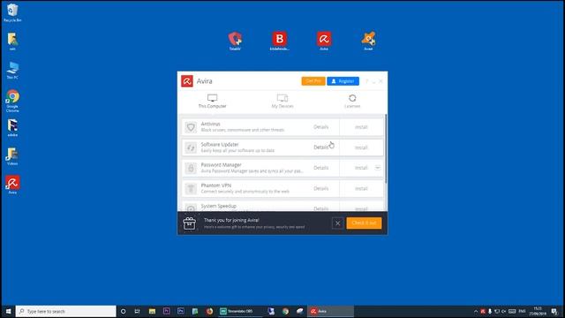This screenshot has width=565, height=318.
Task: Click the microphone tray icon
Action: (490, 312)
